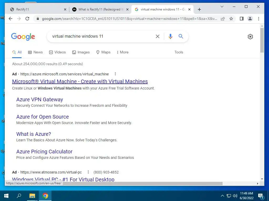Viewport: 269px width, 201px height.
Task: Click the About 254,000,000 results text
Action: 48,64
